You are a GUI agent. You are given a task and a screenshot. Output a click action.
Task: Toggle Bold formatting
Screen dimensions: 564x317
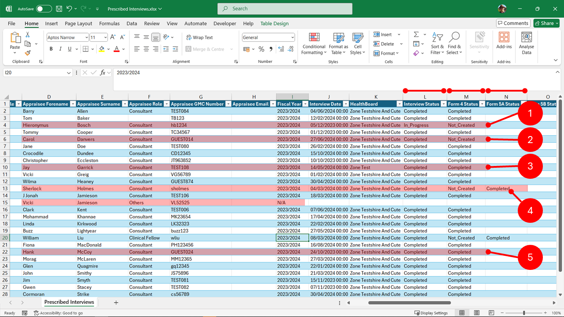click(51, 49)
